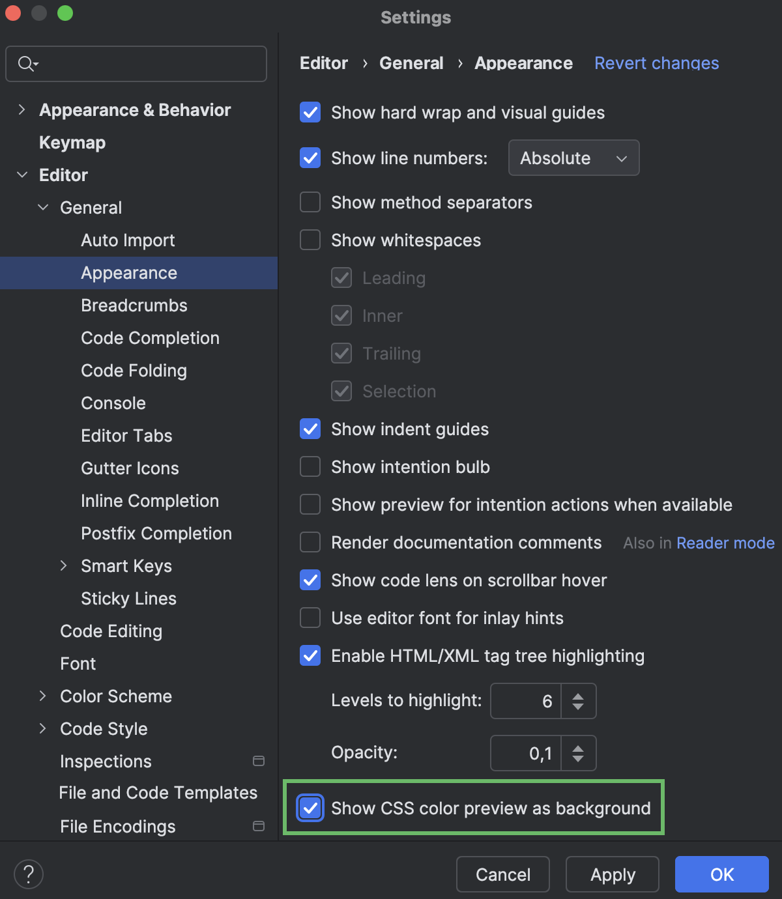Image resolution: width=782 pixels, height=899 pixels.
Task: Click the indicator icon beside Inspections
Action: [259, 760]
